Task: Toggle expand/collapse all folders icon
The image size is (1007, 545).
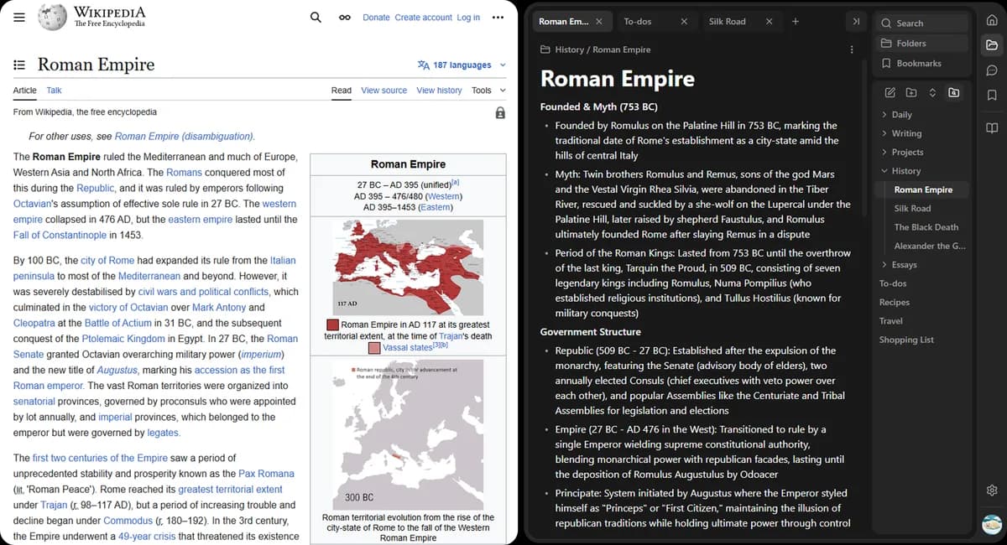Action: [x=931, y=92]
